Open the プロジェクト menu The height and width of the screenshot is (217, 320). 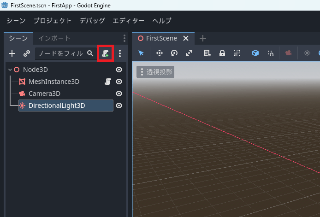53,21
